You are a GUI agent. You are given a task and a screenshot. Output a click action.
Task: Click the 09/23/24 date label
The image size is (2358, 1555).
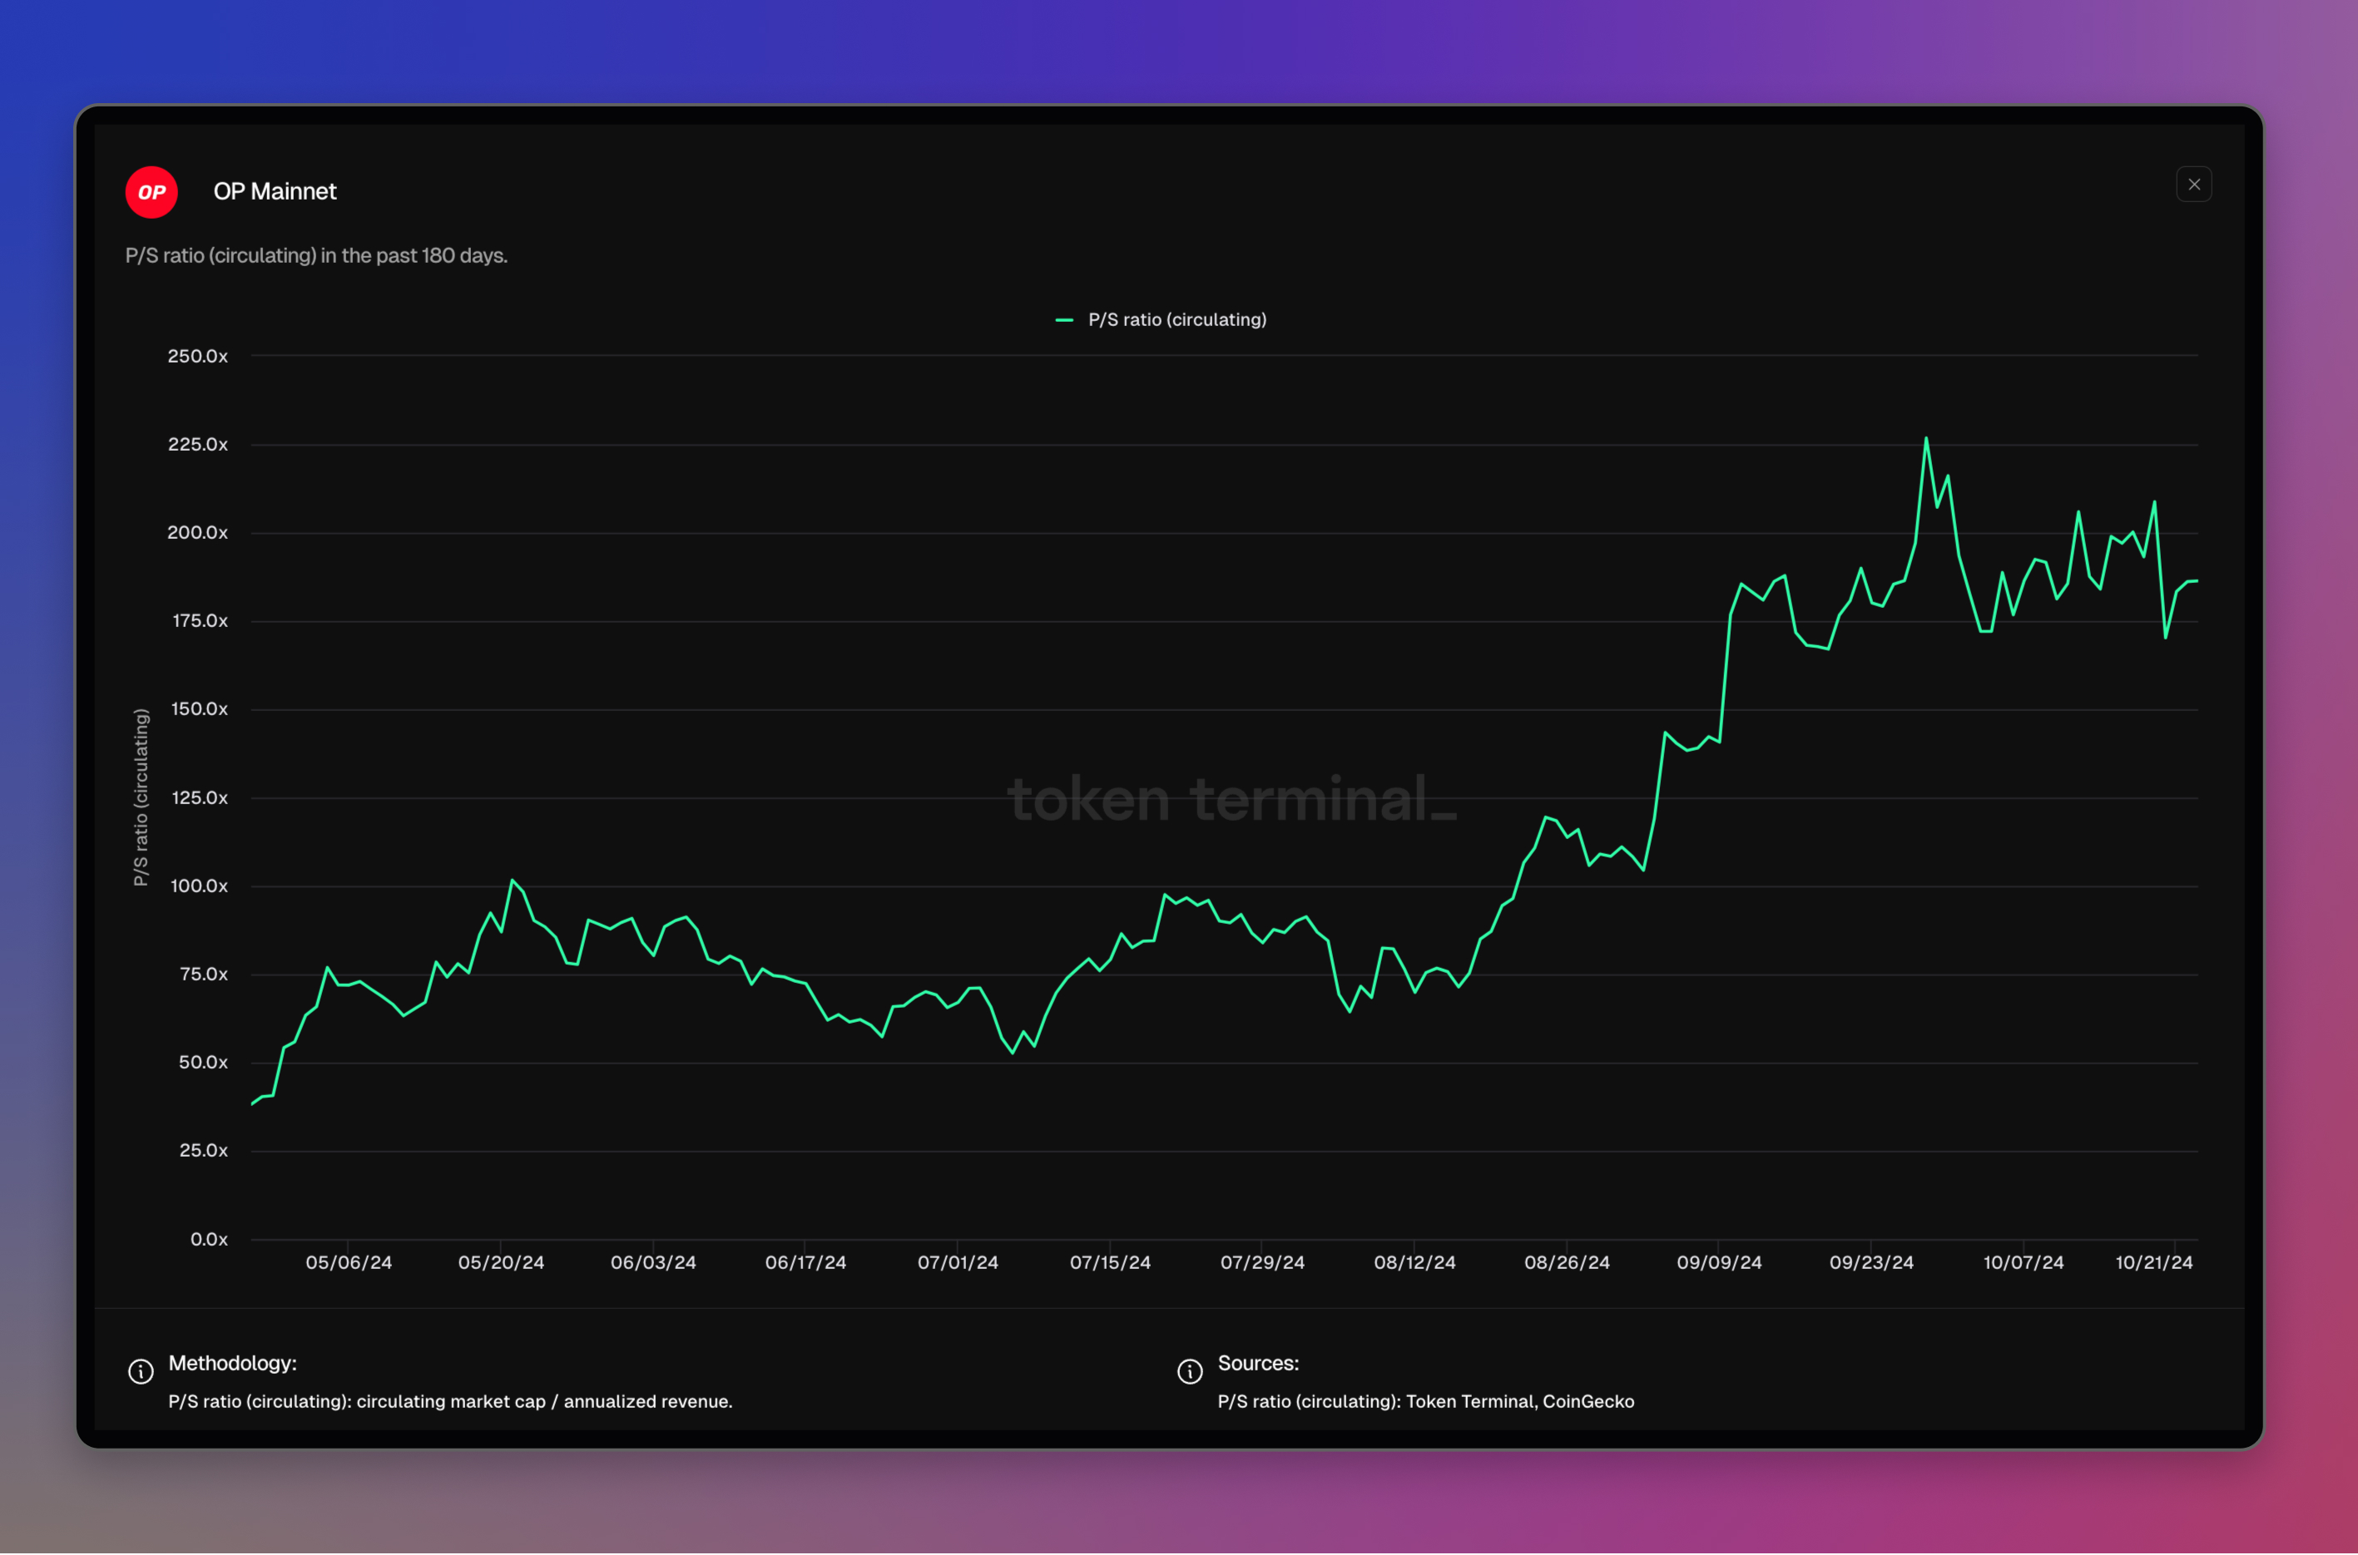[1871, 1262]
